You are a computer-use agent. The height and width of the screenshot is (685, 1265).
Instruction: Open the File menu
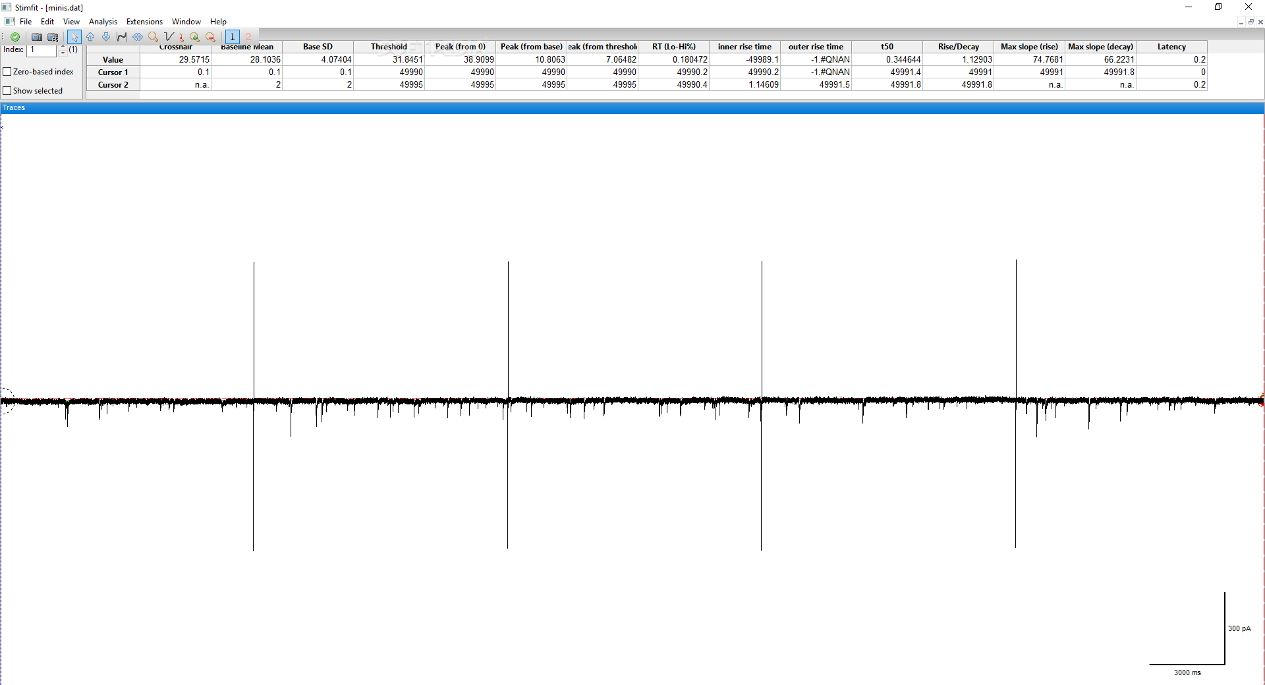coord(26,22)
